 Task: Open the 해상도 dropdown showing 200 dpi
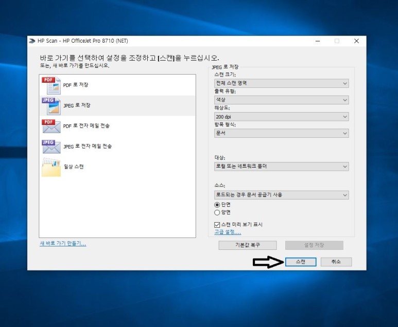[282, 117]
